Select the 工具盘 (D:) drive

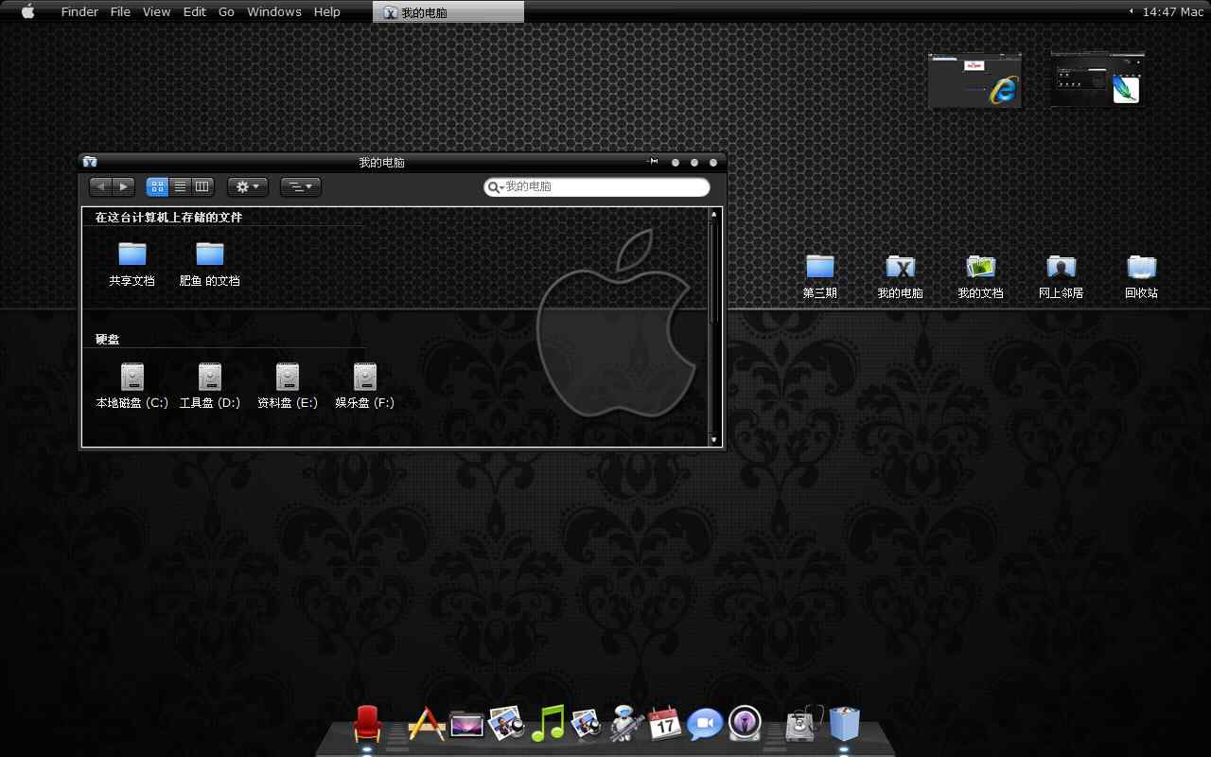209,386
